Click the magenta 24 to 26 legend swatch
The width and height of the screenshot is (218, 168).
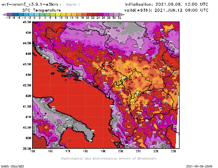click(101, 14)
